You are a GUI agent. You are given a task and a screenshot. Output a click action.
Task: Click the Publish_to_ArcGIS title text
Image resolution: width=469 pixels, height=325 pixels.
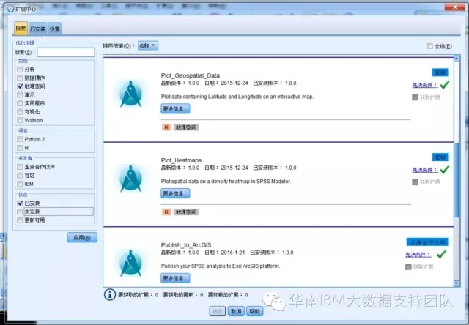tap(186, 245)
